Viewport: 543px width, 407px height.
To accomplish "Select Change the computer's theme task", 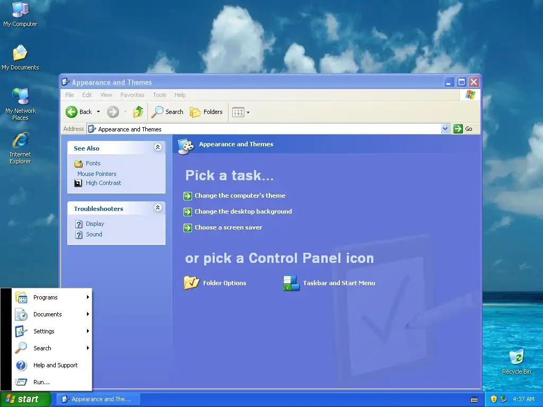I will click(x=240, y=196).
